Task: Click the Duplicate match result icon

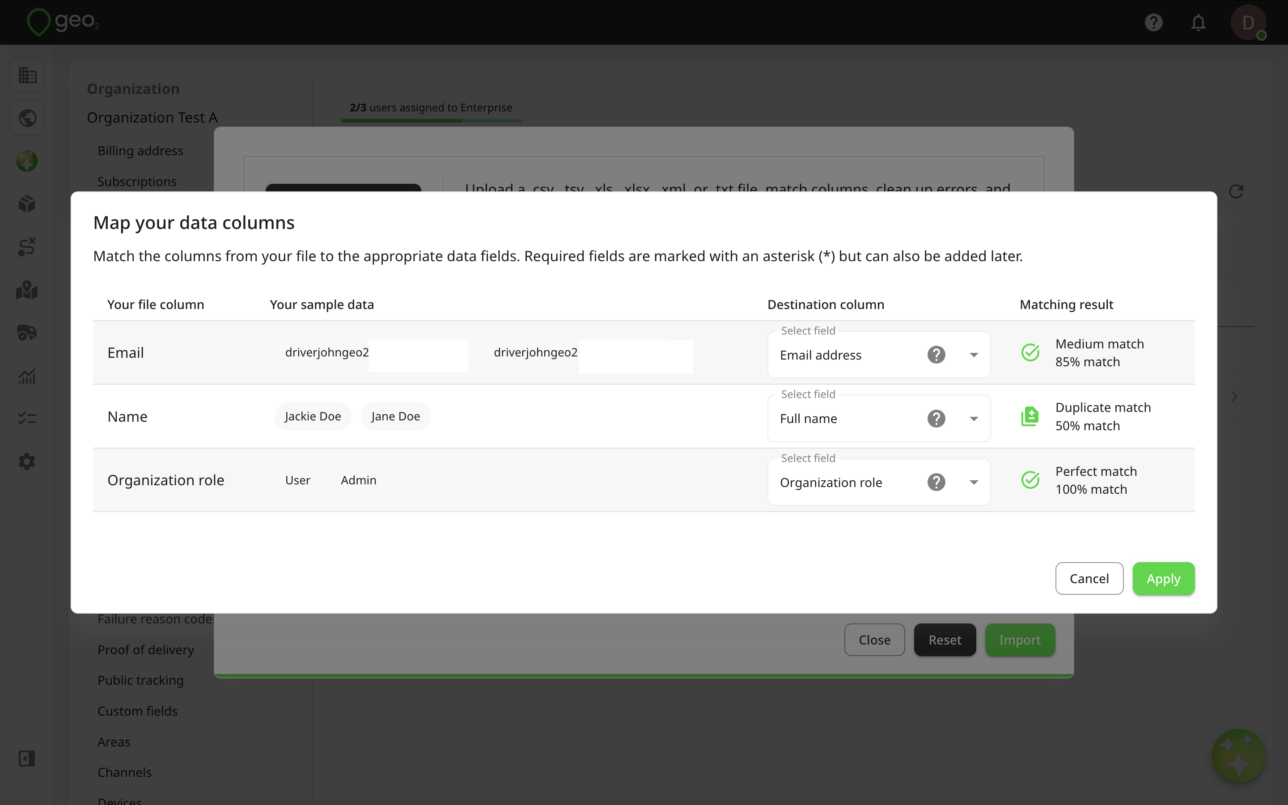Action: (x=1030, y=416)
